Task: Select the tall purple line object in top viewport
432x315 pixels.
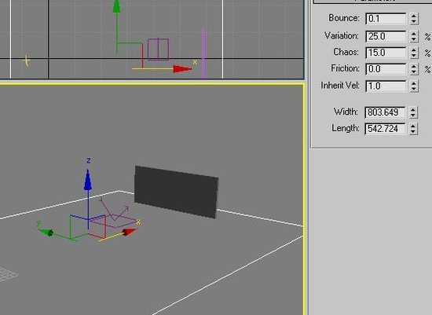Action: tap(203, 53)
